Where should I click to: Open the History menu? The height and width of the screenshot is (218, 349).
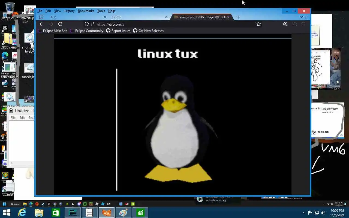(70, 11)
